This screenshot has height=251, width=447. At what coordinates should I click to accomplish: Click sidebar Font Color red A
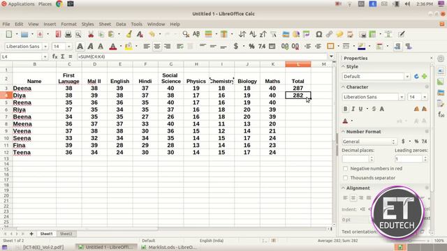point(345,121)
